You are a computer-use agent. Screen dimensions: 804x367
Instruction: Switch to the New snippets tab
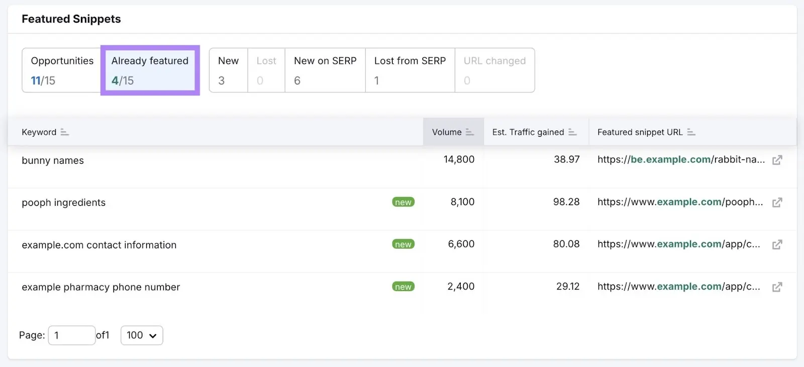pos(228,70)
